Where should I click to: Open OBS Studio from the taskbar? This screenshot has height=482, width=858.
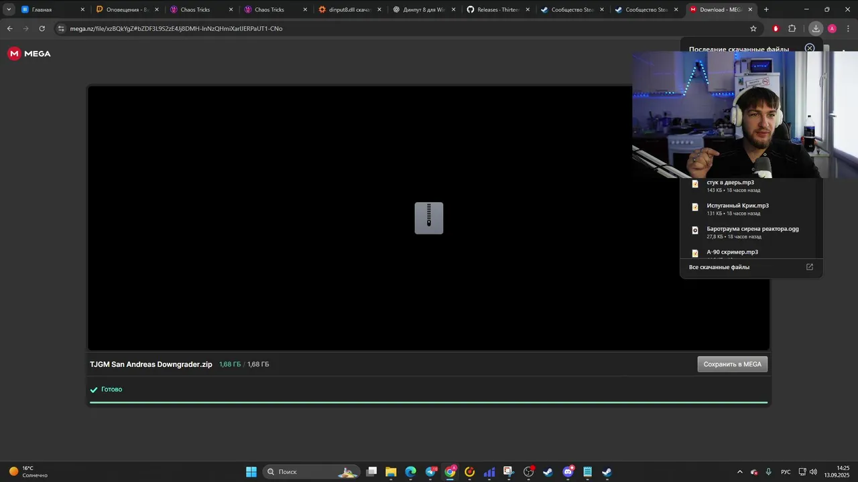coord(528,472)
